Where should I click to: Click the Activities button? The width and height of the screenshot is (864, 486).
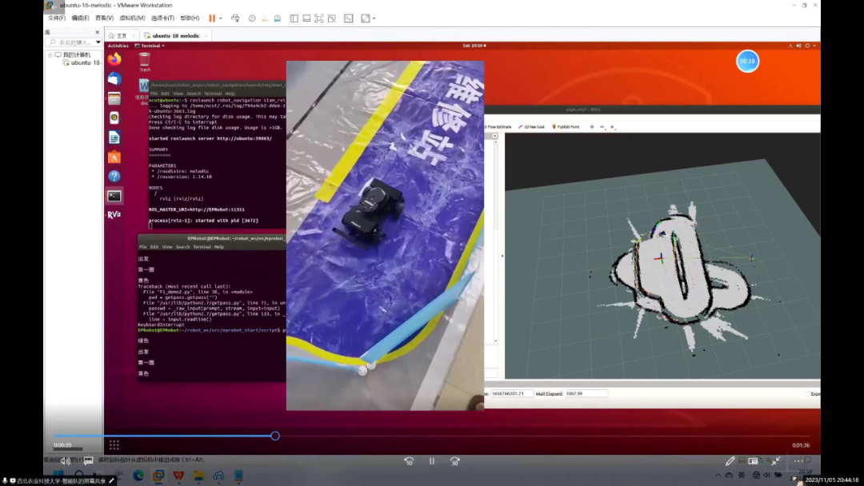(x=118, y=46)
